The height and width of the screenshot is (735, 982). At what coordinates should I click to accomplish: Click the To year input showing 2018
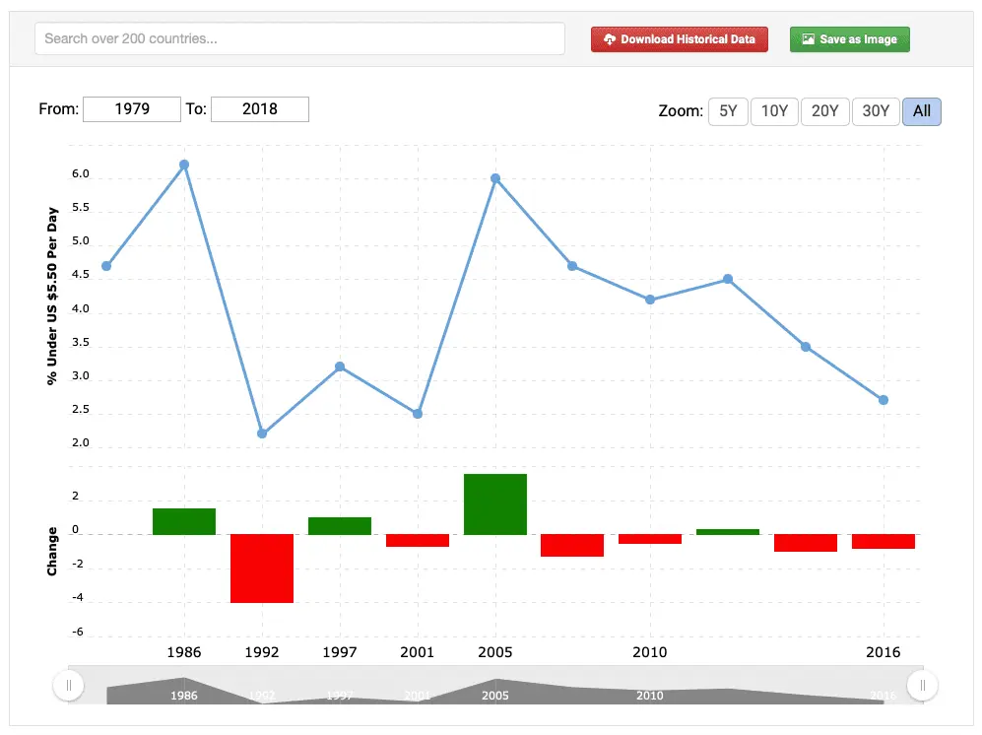point(260,109)
